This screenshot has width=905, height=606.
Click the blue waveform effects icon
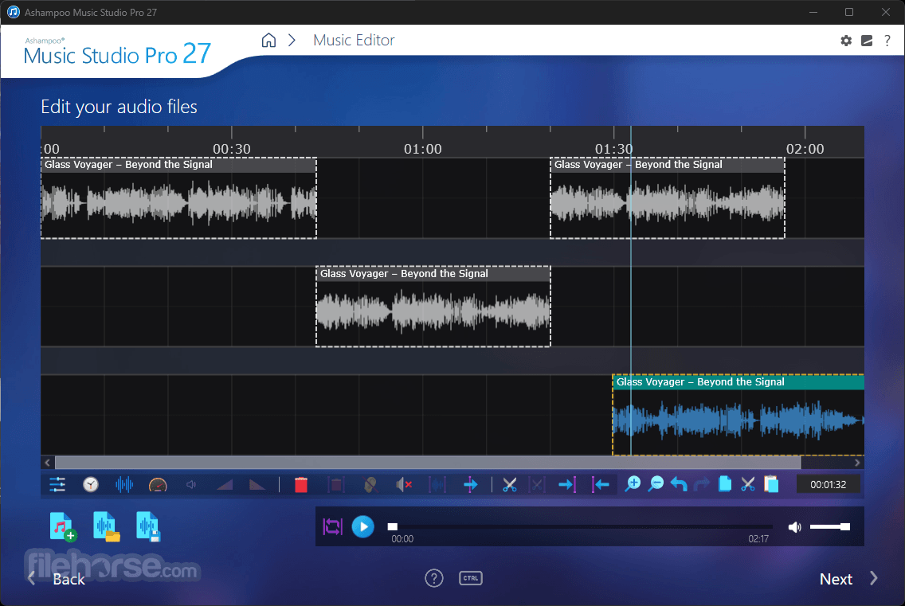pyautogui.click(x=124, y=484)
